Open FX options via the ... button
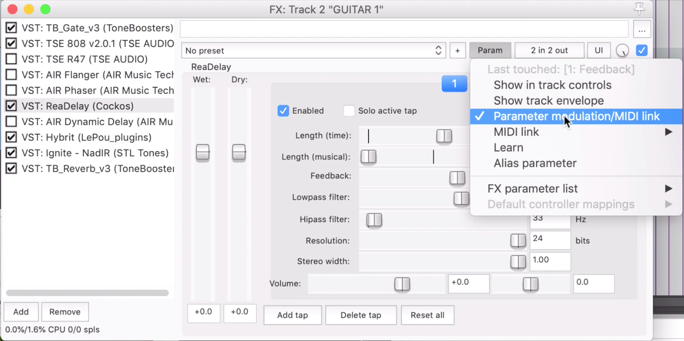This screenshot has width=684, height=341. 642,29
